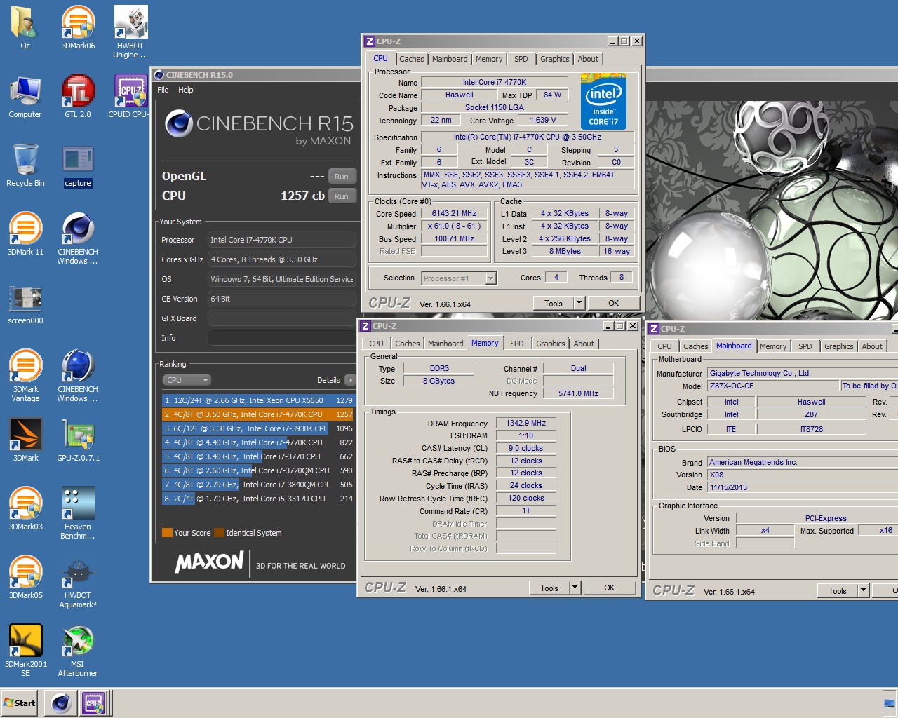
Task: Expand Tools dropdown arrow in top CPU-Z window
Action: click(579, 304)
